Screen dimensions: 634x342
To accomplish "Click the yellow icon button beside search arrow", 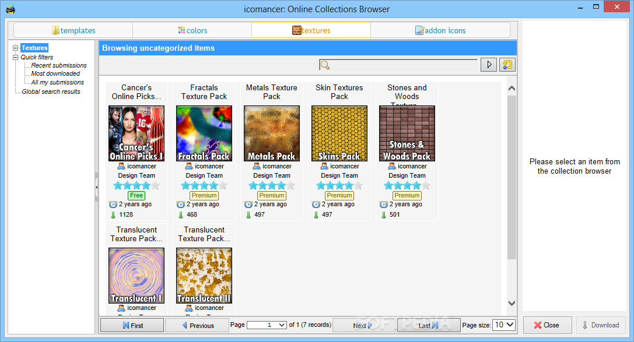I will click(507, 65).
